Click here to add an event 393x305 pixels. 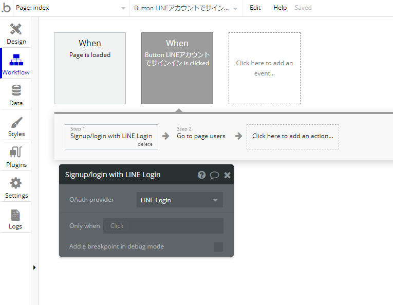point(265,68)
